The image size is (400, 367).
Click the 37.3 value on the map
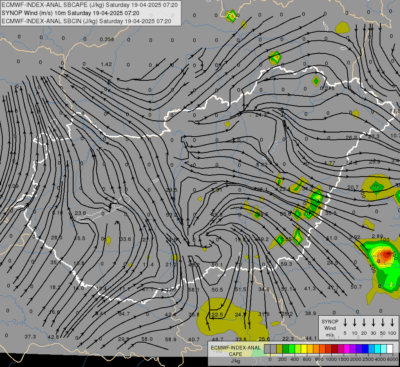coord(30,337)
